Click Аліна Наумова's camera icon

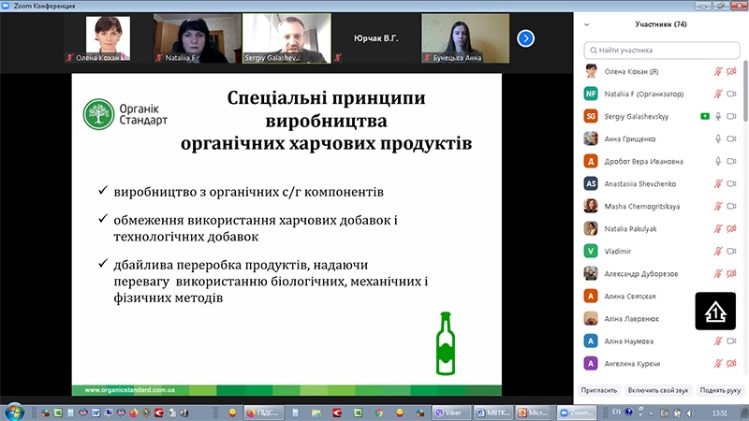[x=731, y=341]
